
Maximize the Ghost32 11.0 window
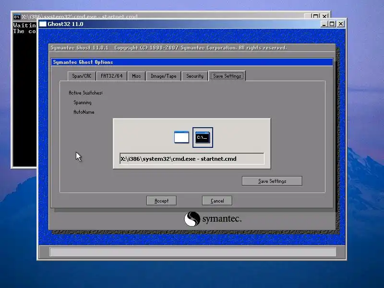332,24
